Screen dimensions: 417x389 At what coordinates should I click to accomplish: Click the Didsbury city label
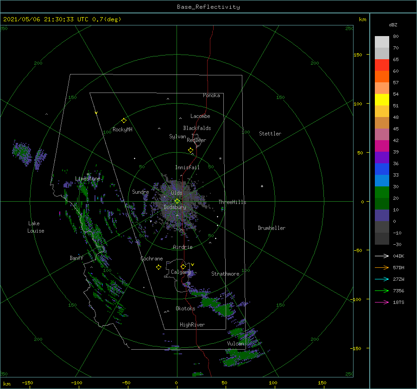point(175,207)
